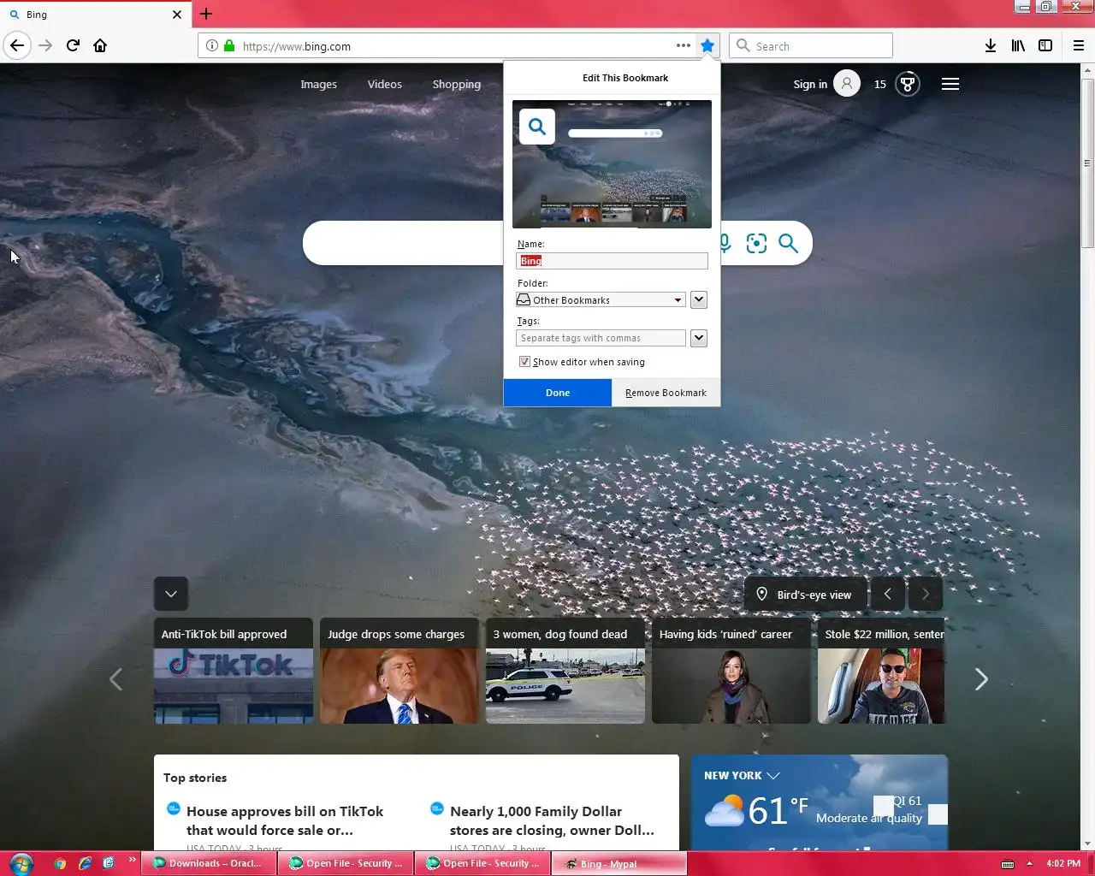Show hidden tray icons arrow
The width and height of the screenshot is (1095, 876).
1029,864
